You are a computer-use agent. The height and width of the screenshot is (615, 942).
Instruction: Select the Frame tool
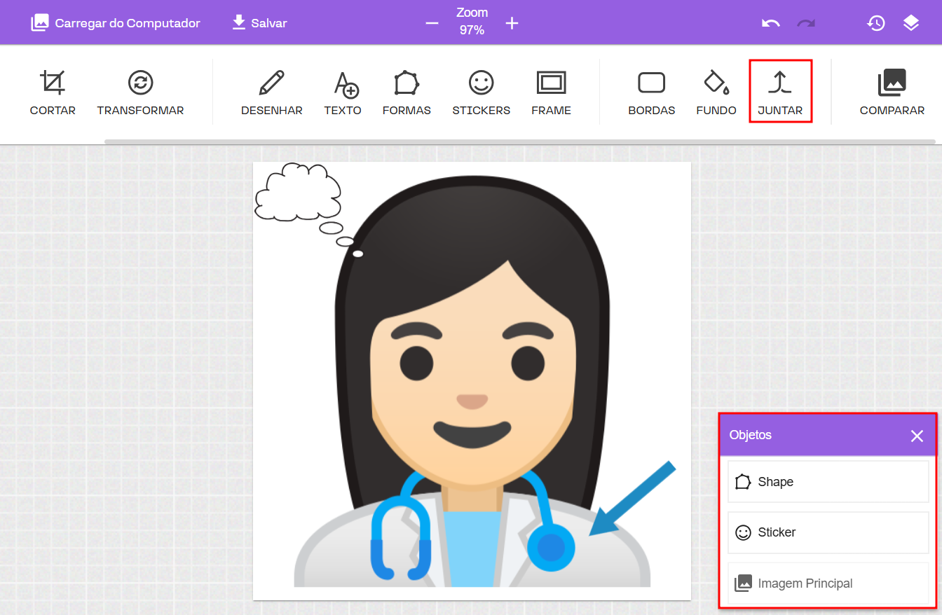tap(551, 92)
